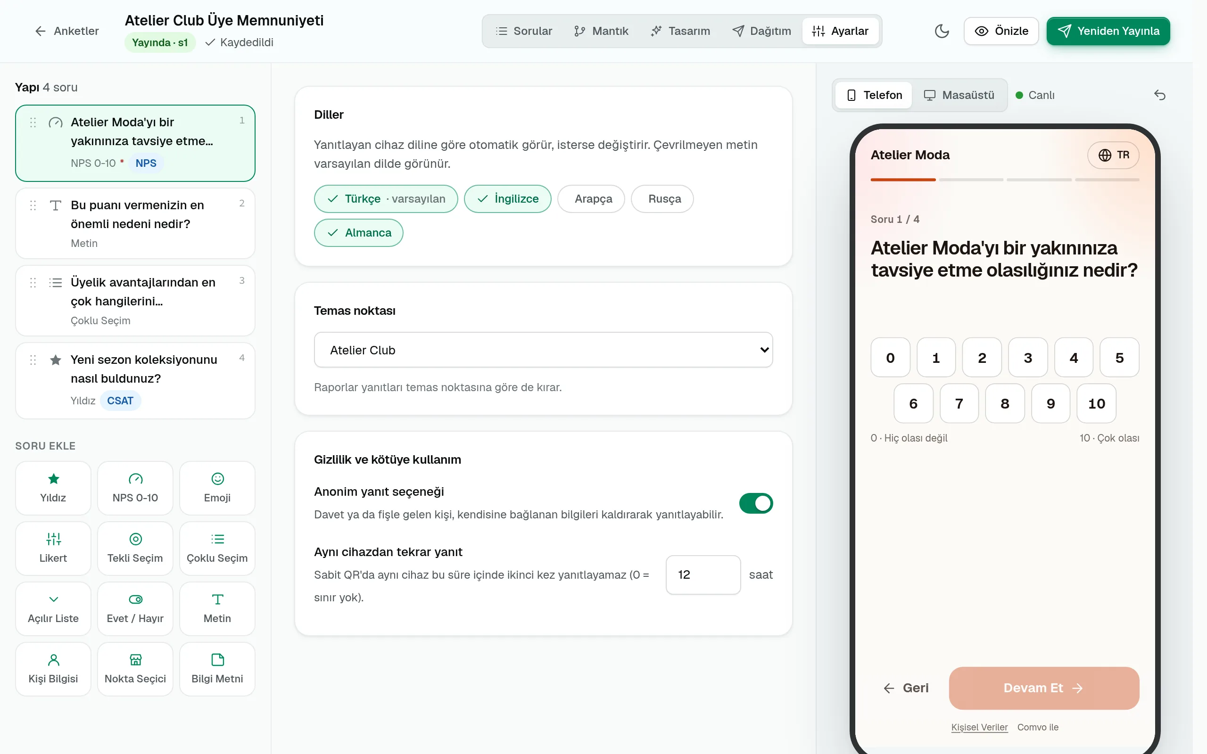
Task: Add an Açılır Liste question
Action: (53, 608)
